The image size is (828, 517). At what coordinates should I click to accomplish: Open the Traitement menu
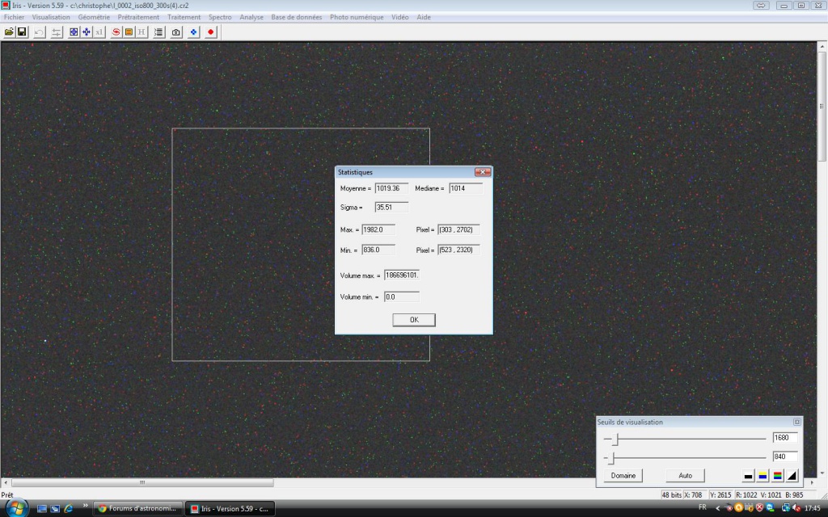tap(184, 18)
